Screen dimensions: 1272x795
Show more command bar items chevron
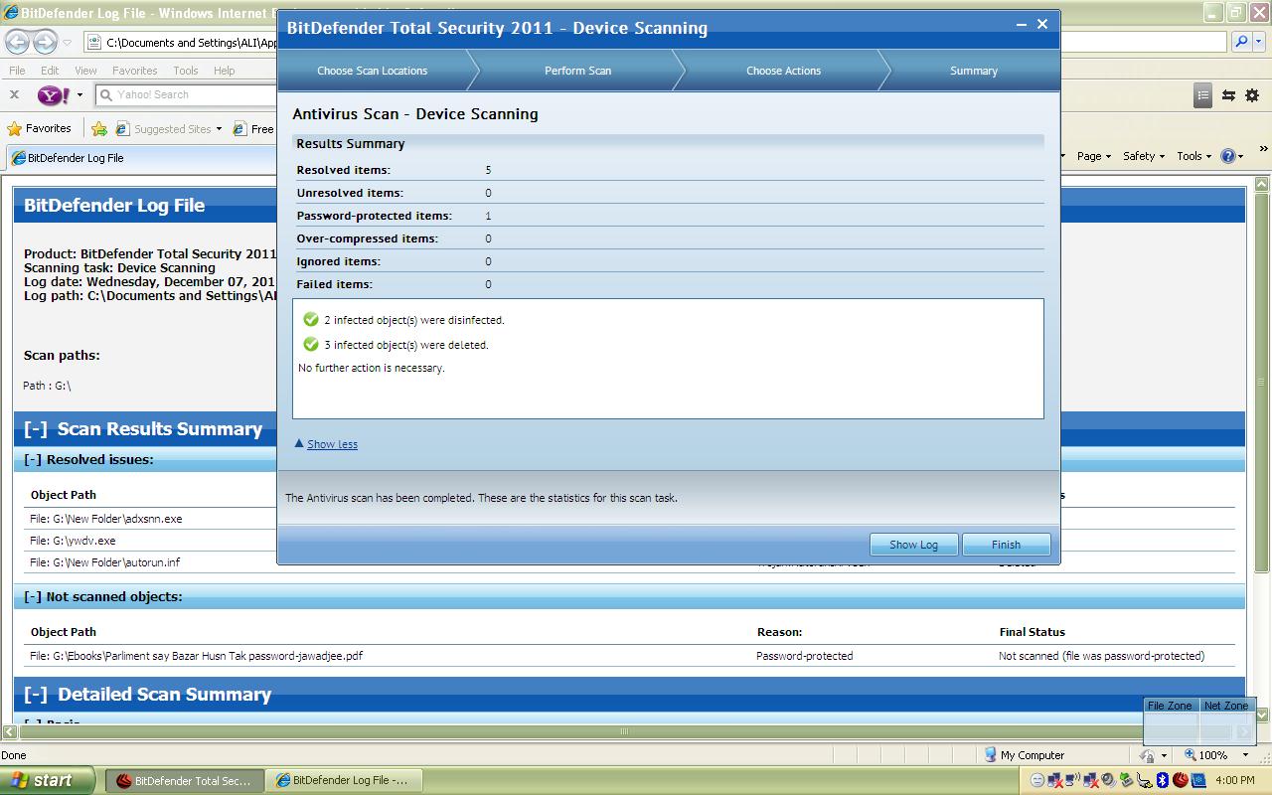pyautogui.click(x=1263, y=150)
